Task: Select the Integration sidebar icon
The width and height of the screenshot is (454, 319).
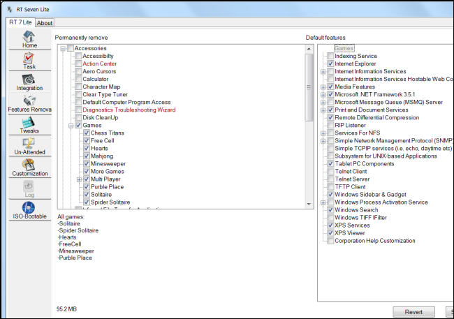Action: 29,80
